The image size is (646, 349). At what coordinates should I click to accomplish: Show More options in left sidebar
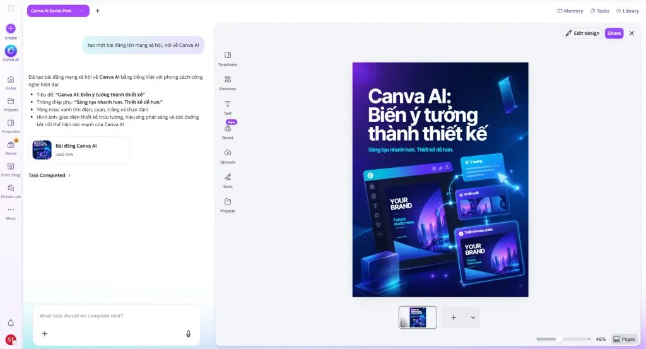tap(11, 213)
